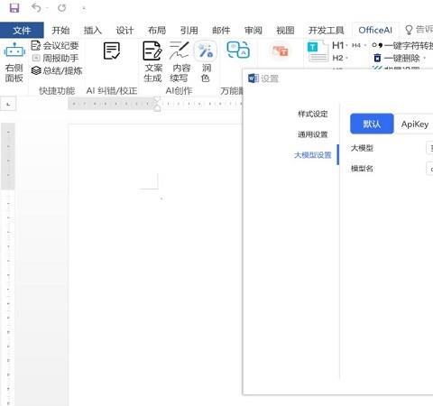433x406 pixels.
Task: Switch to the 视图 ribbon tab
Action: tap(285, 30)
